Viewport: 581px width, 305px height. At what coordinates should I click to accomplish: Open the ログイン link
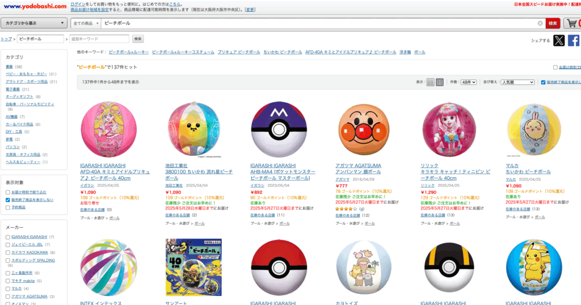coord(78,4)
